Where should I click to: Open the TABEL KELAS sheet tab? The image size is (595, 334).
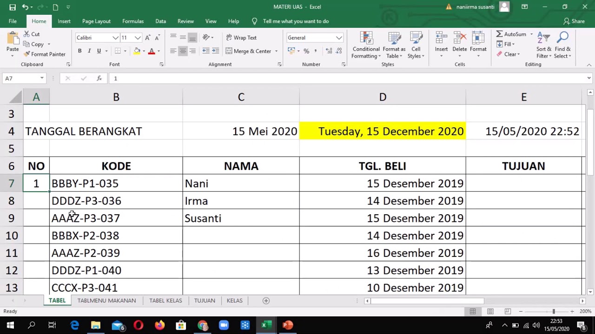pyautogui.click(x=165, y=301)
